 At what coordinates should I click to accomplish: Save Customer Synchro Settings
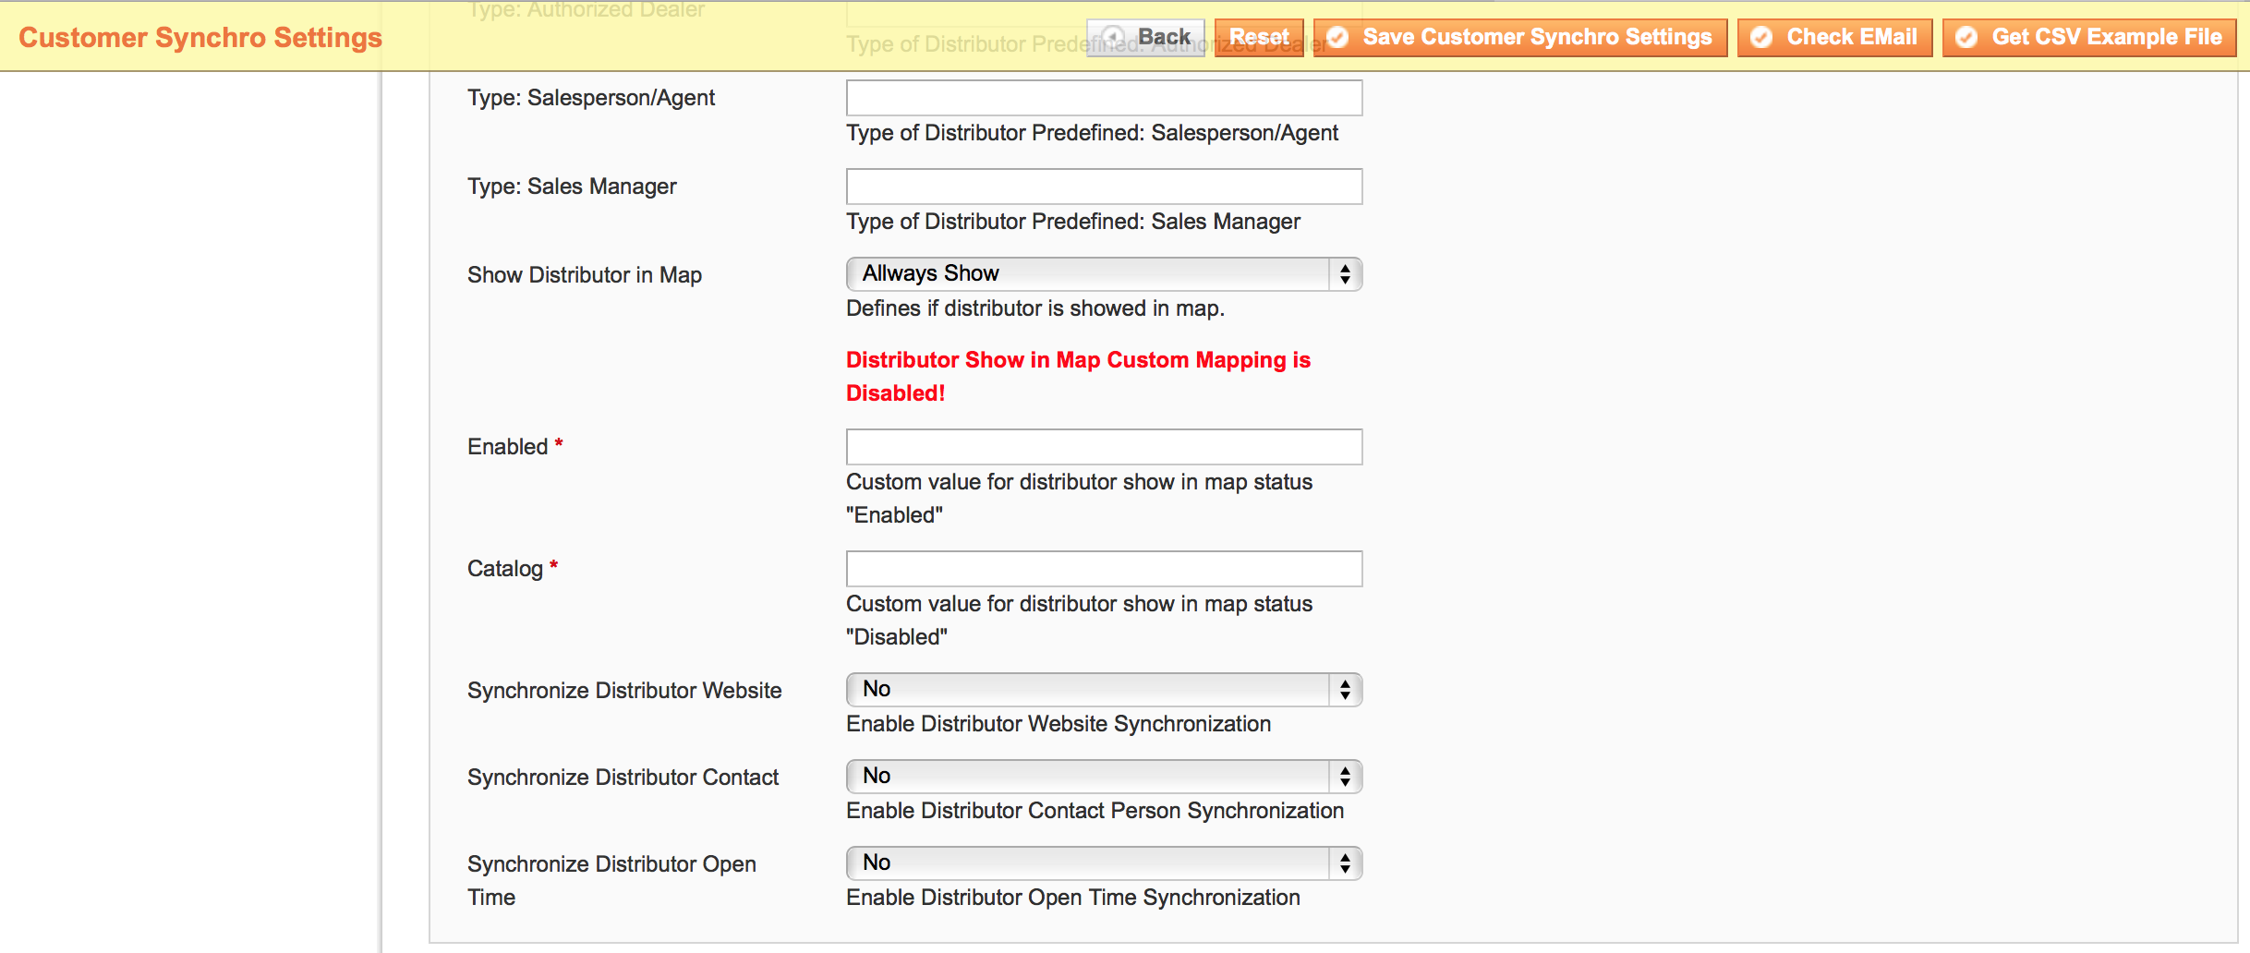pyautogui.click(x=1520, y=38)
